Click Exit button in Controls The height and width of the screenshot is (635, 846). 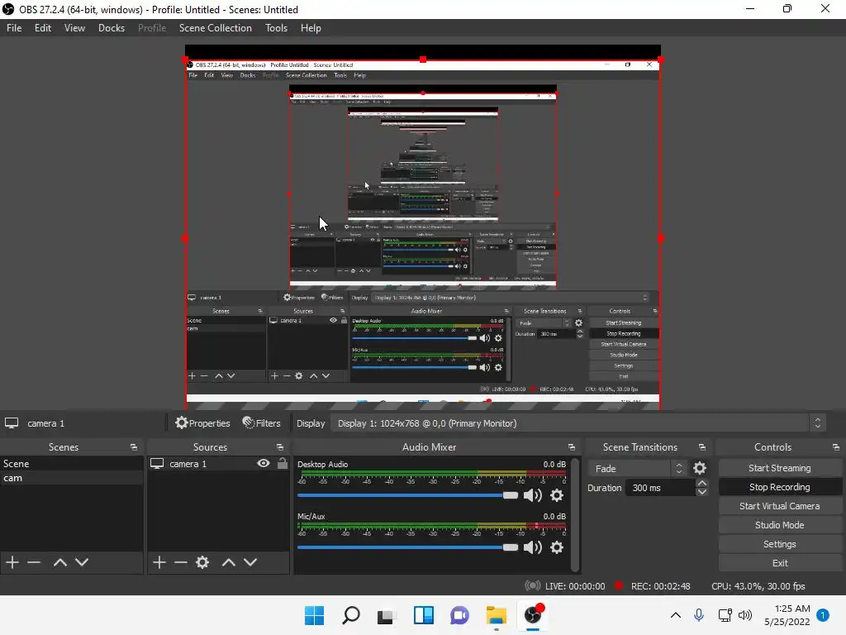780,563
